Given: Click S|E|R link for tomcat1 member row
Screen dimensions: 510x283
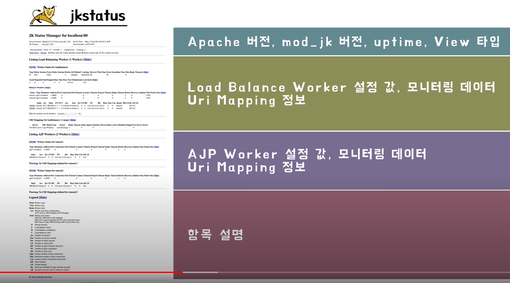Looking at the screenshot, I should click(x=32, y=106).
